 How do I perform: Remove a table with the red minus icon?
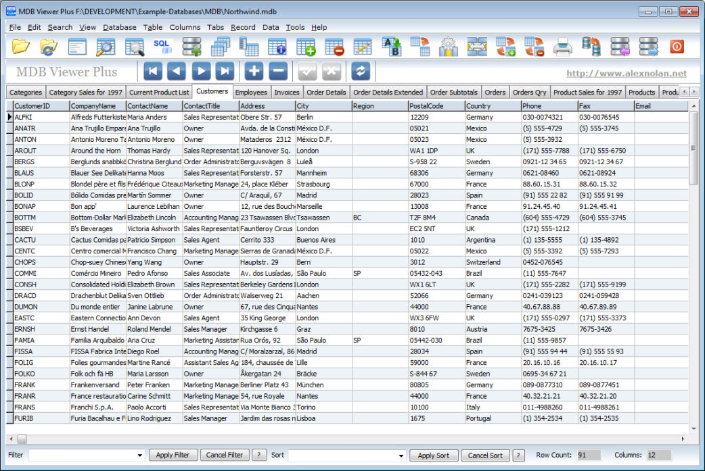pyautogui.click(x=334, y=46)
